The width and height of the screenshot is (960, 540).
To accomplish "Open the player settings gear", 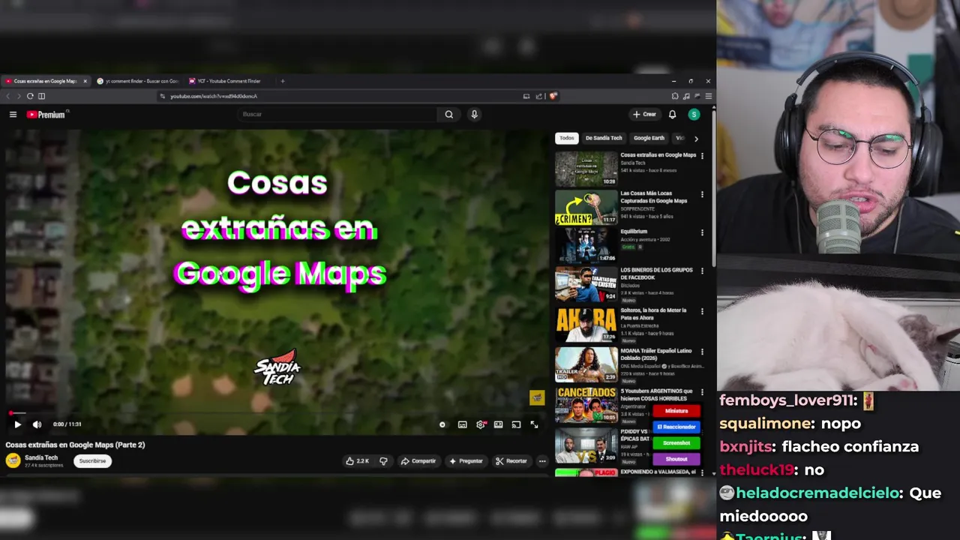I will tap(481, 424).
